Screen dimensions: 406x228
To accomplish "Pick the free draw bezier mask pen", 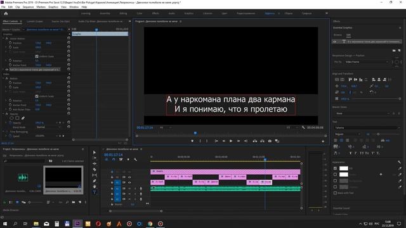I will point(23,118).
